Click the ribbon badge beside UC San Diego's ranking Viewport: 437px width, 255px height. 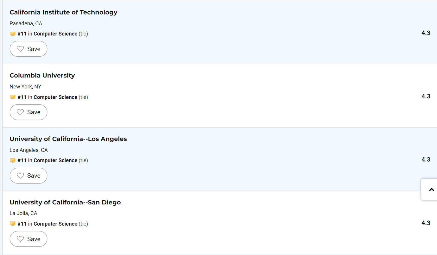[x=13, y=224]
